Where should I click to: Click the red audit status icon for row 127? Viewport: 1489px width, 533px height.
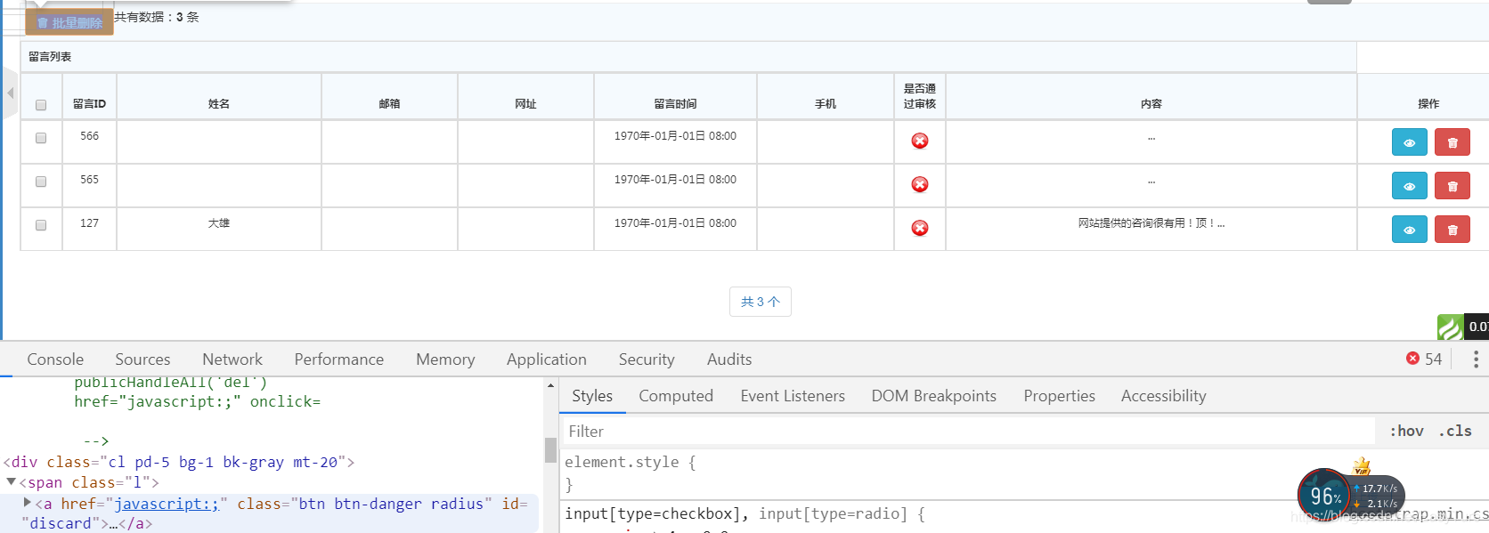[920, 228]
